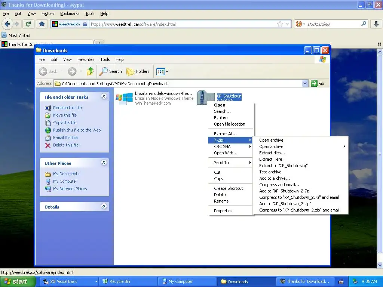Click the secure lock icon in the URL bar
The image size is (383, 287).
(85, 24)
